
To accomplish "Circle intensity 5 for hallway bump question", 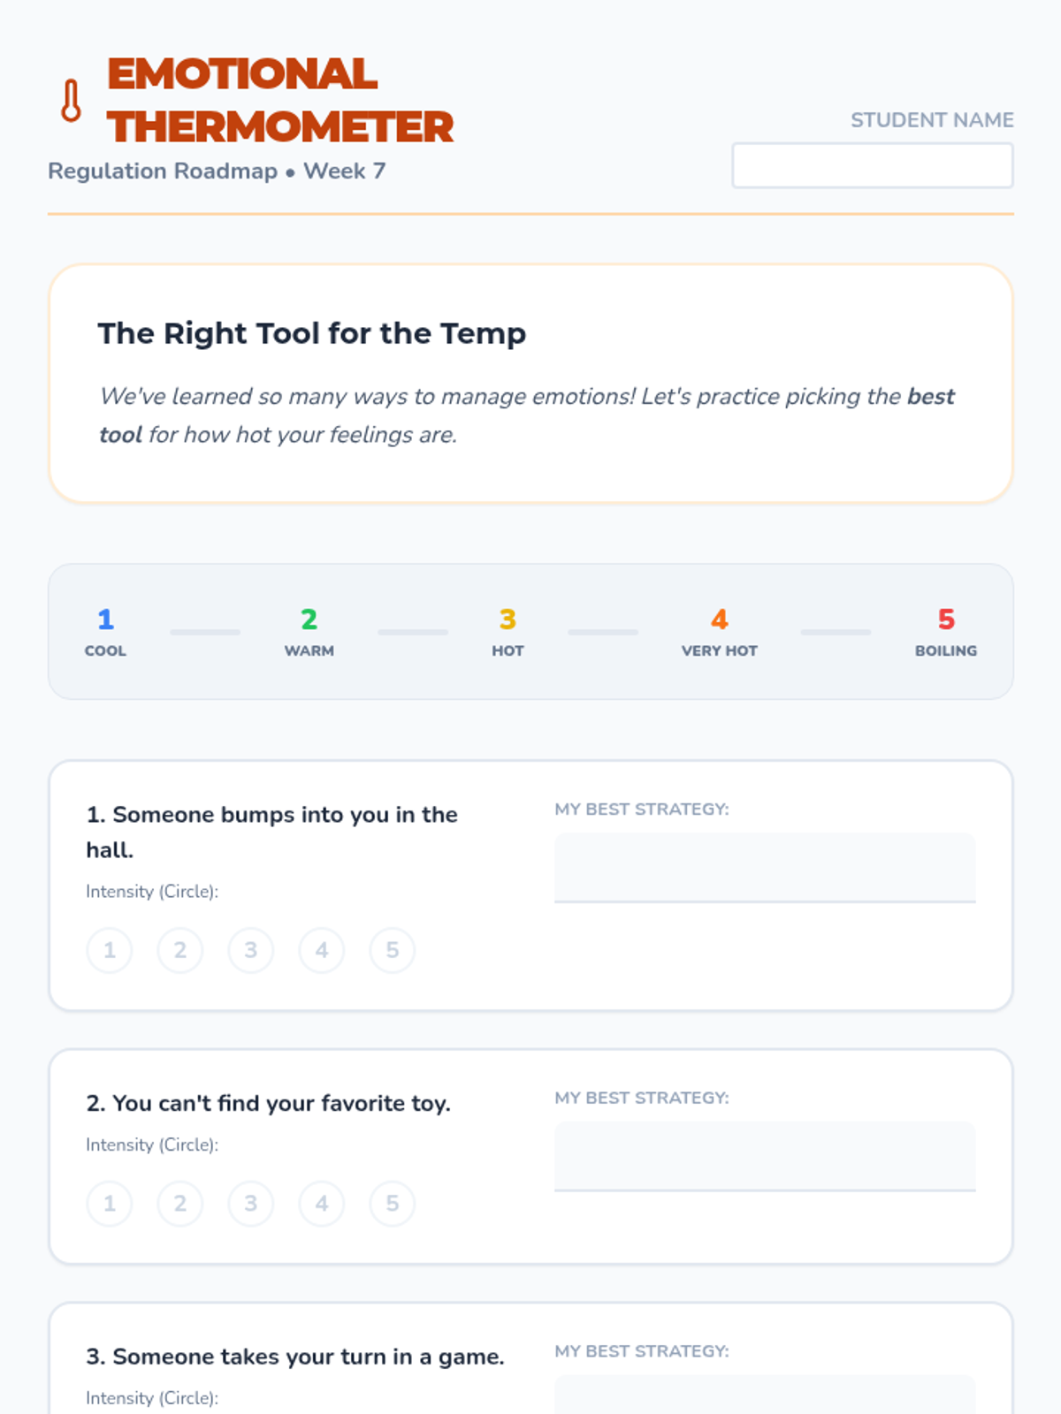I will click(x=393, y=950).
